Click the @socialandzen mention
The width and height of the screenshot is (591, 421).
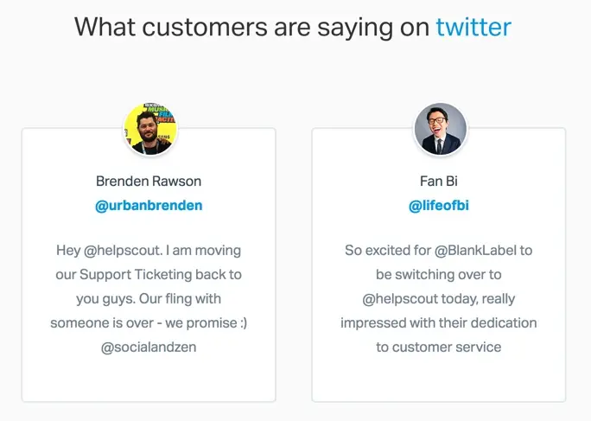pyautogui.click(x=149, y=348)
